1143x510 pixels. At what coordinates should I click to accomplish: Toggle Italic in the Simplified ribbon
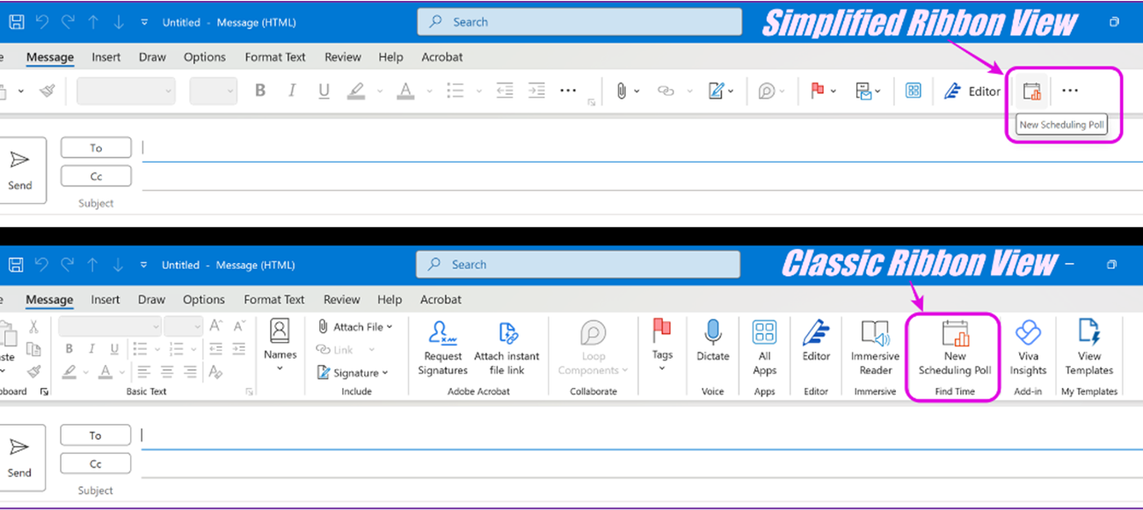[292, 91]
